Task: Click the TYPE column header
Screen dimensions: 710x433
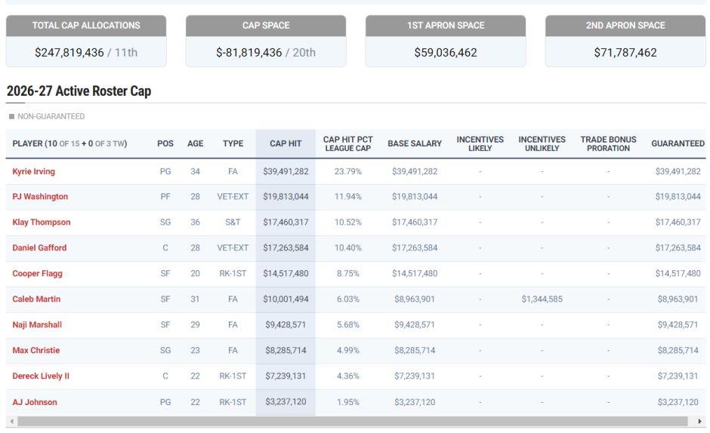Action: (x=233, y=143)
